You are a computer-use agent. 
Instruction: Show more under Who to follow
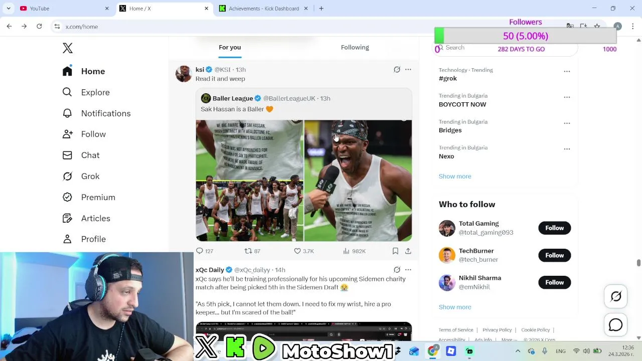(x=455, y=307)
